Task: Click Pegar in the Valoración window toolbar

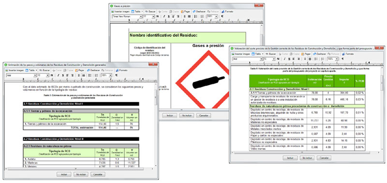Action: click(306, 54)
